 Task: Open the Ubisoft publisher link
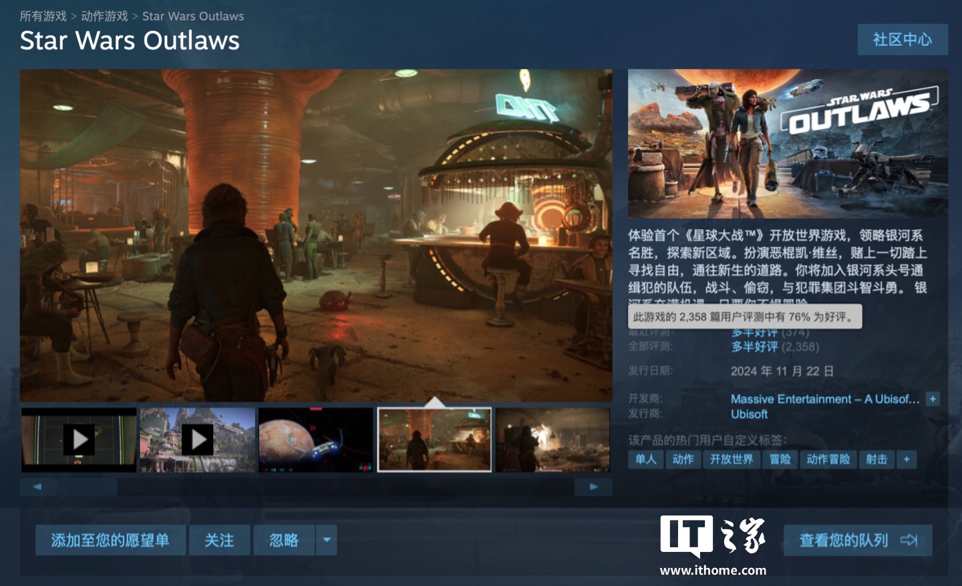(749, 414)
